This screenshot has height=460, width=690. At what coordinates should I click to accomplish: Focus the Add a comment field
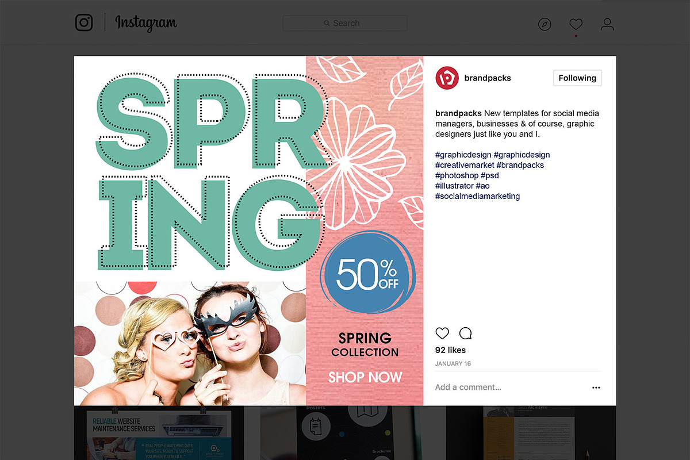coord(509,388)
